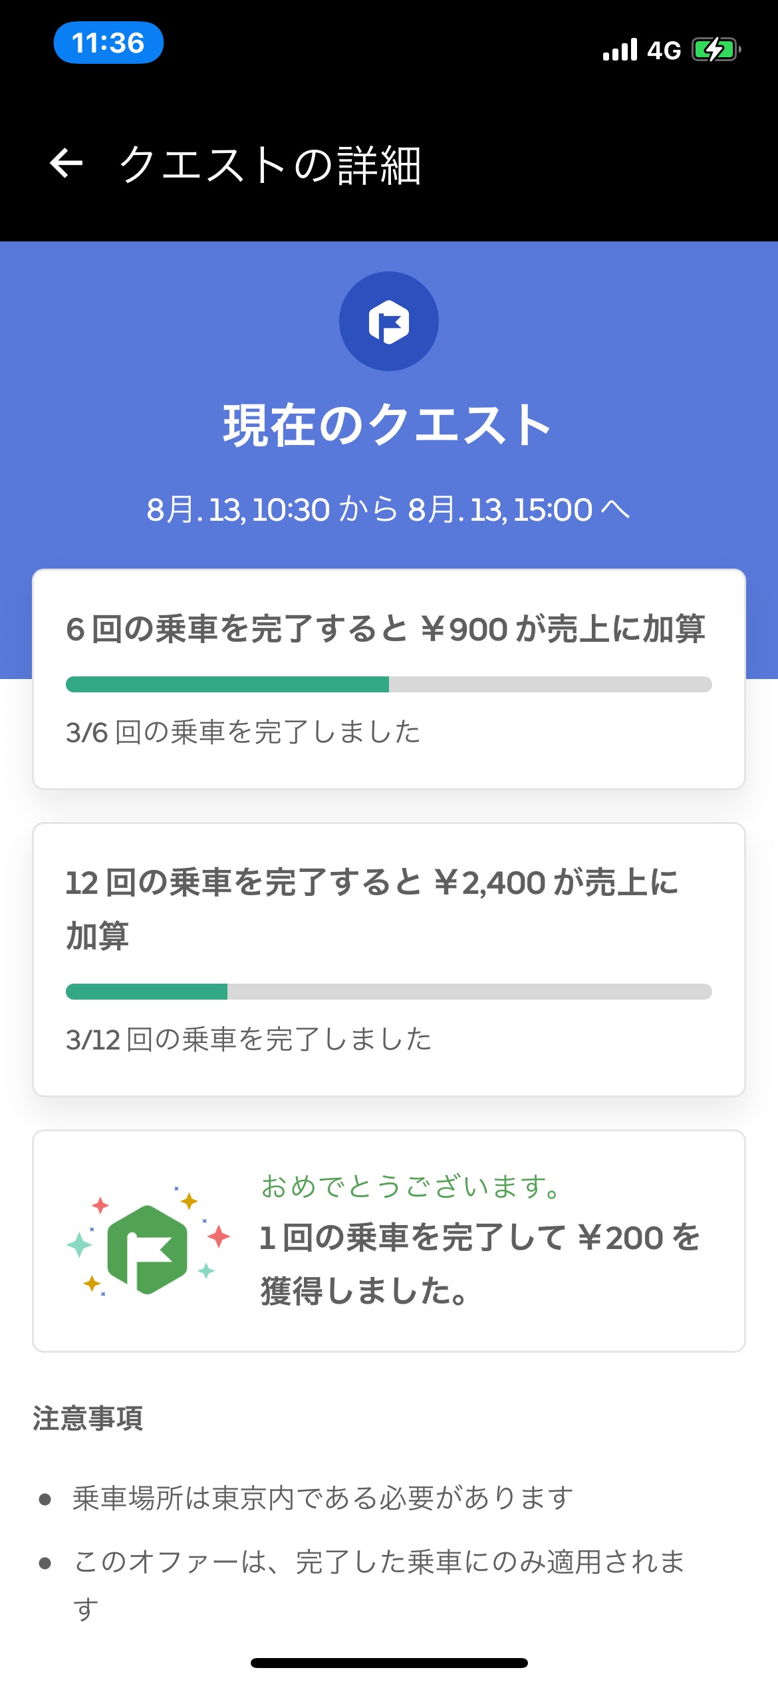Image resolution: width=778 pixels, height=1684 pixels.
Task: Tap the 乗車場所は東京内 note item
Action: (323, 1498)
